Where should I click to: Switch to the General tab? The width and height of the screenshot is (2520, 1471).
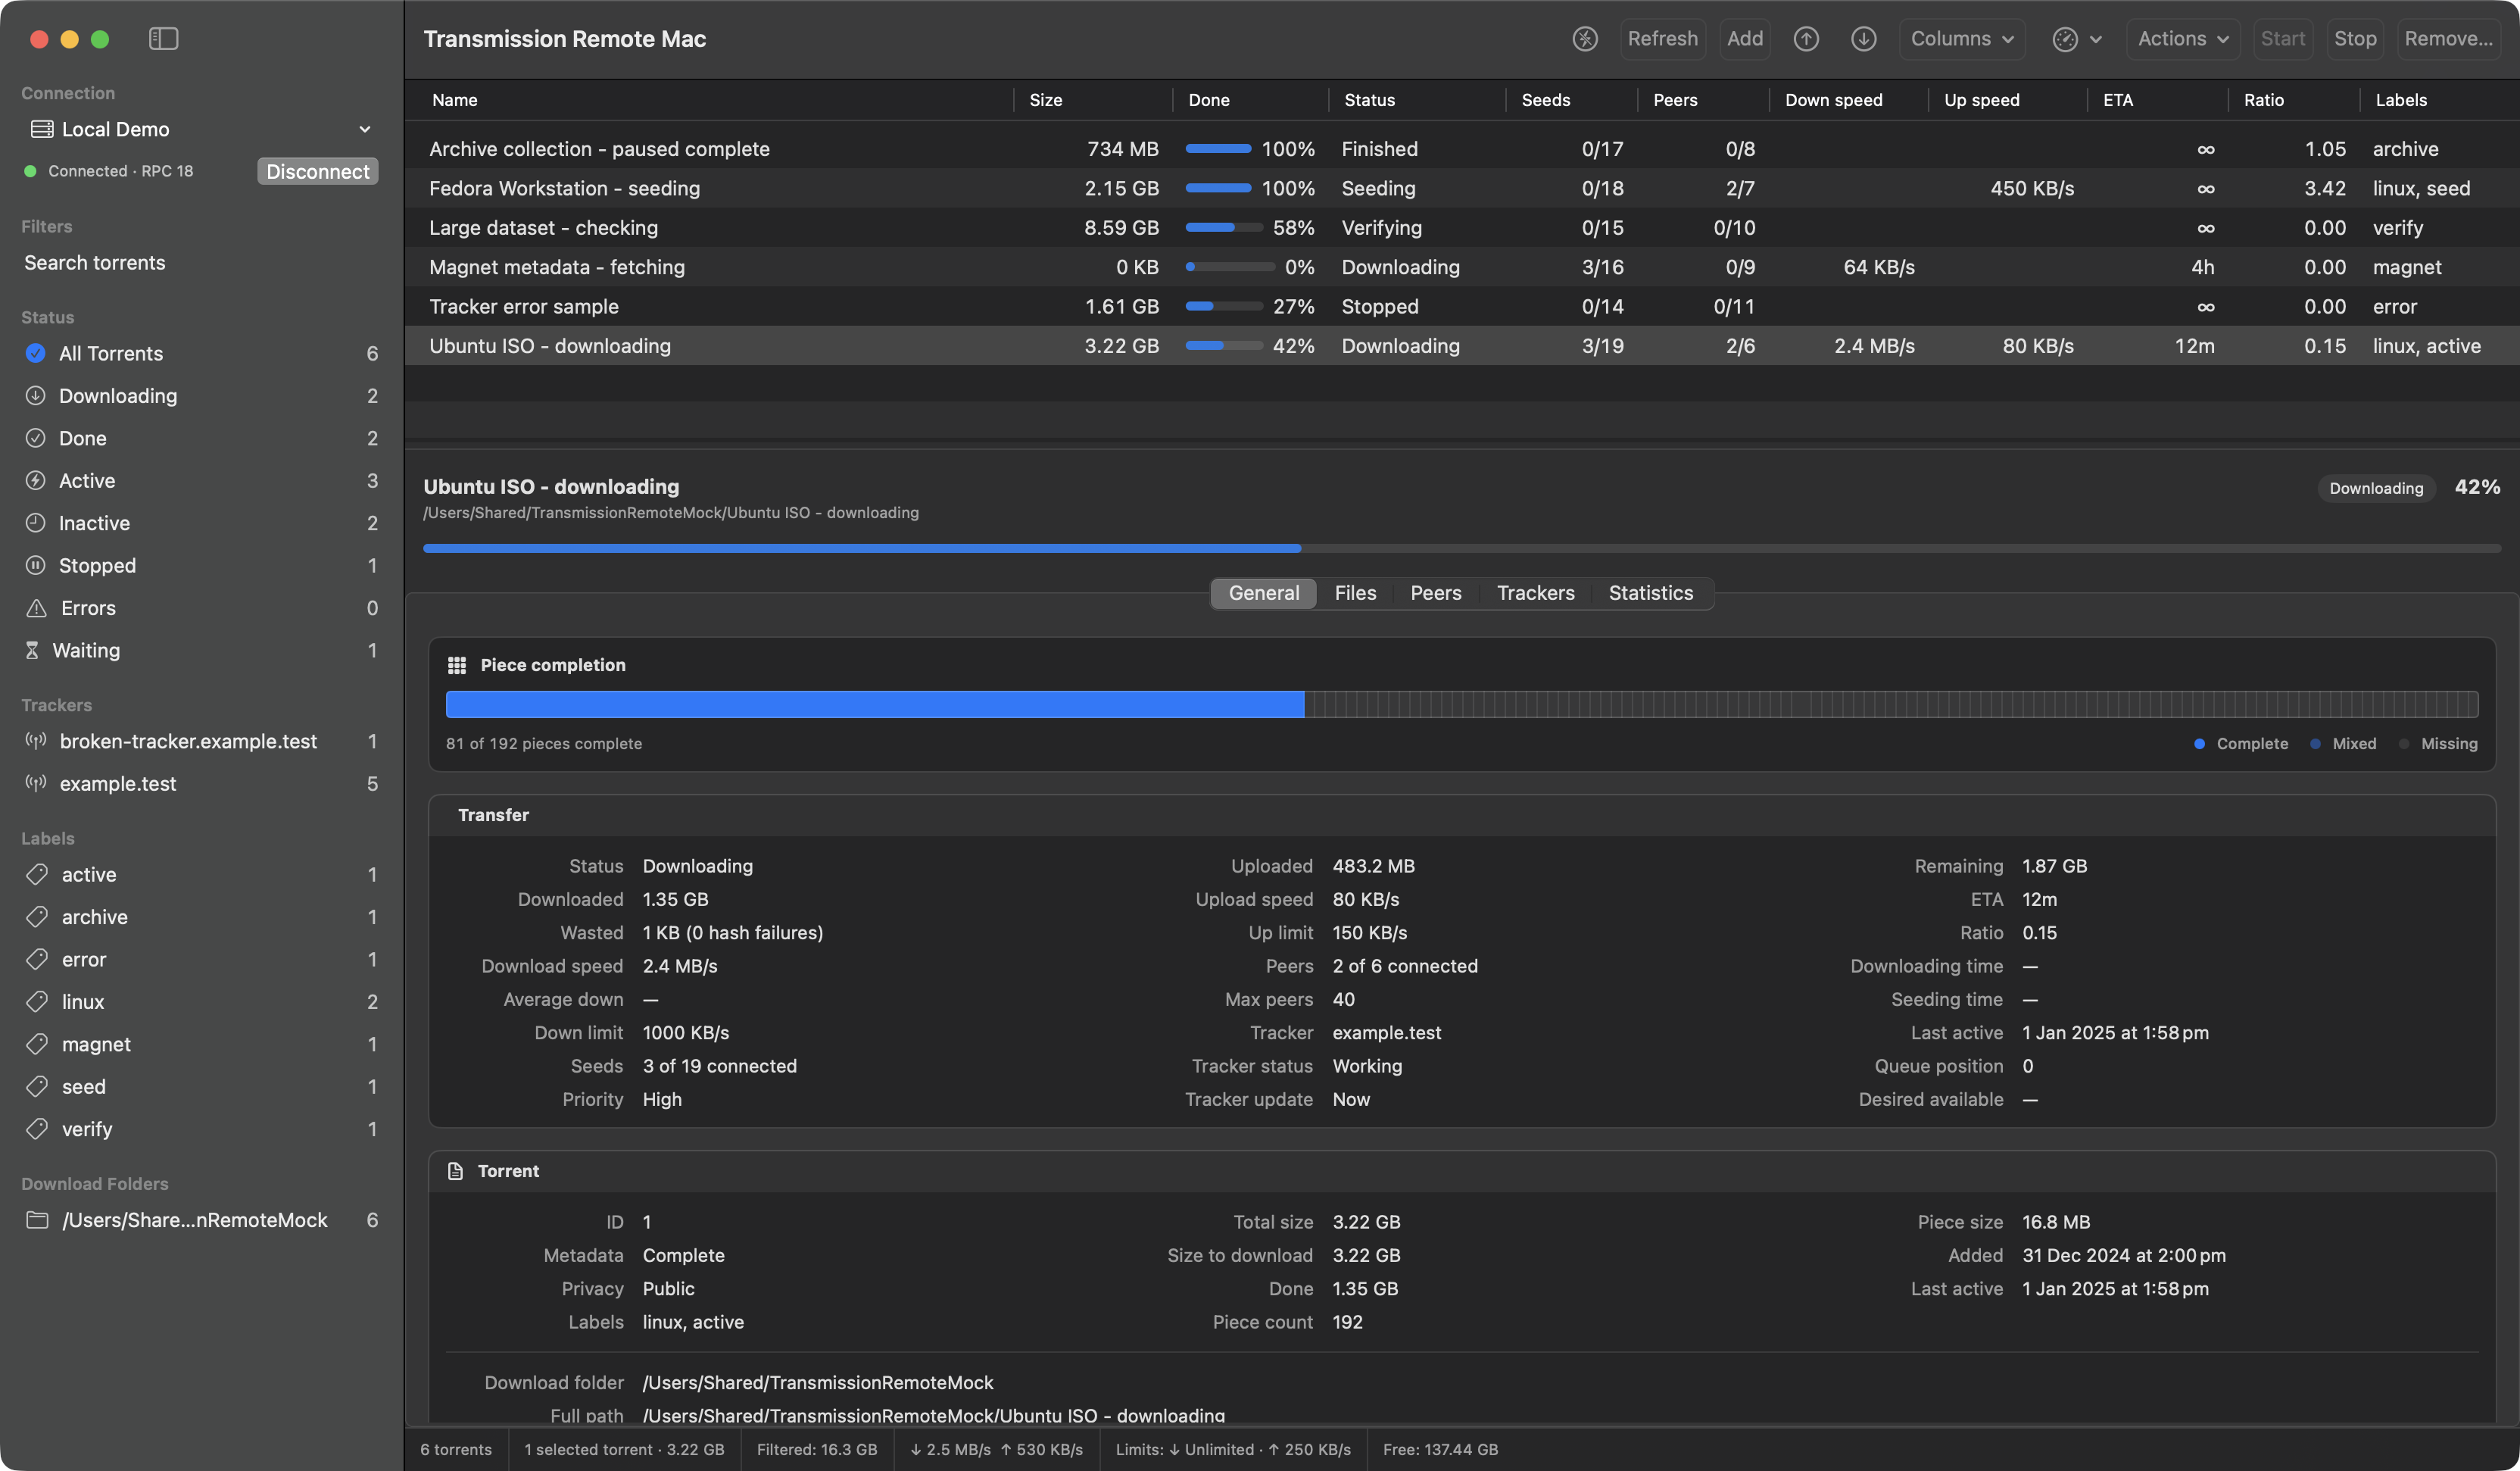pos(1264,593)
